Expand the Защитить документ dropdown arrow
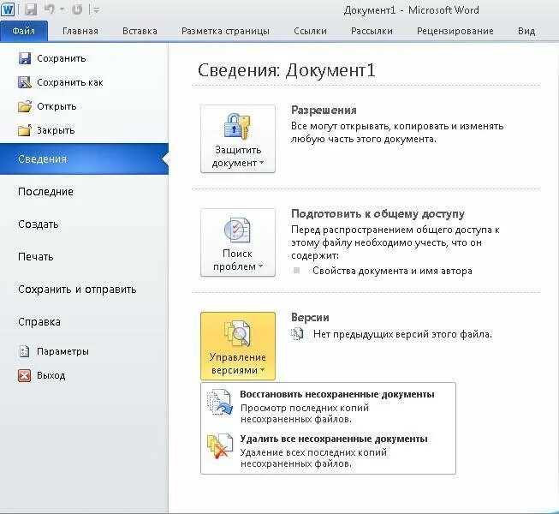 tap(261, 163)
